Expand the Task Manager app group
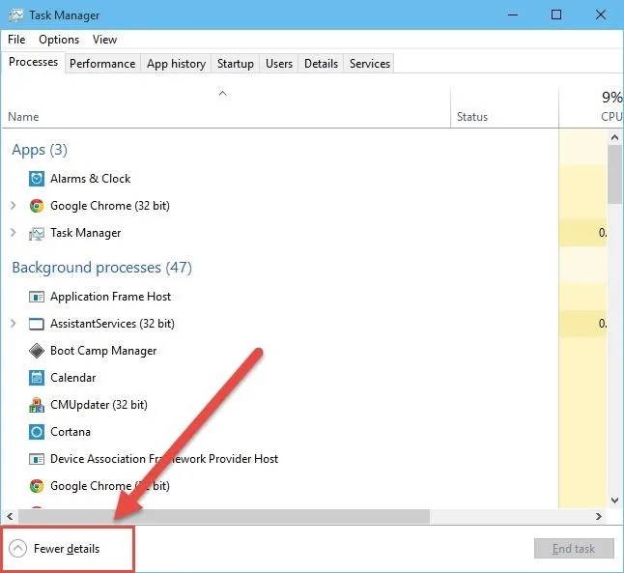624x573 pixels. [x=14, y=233]
